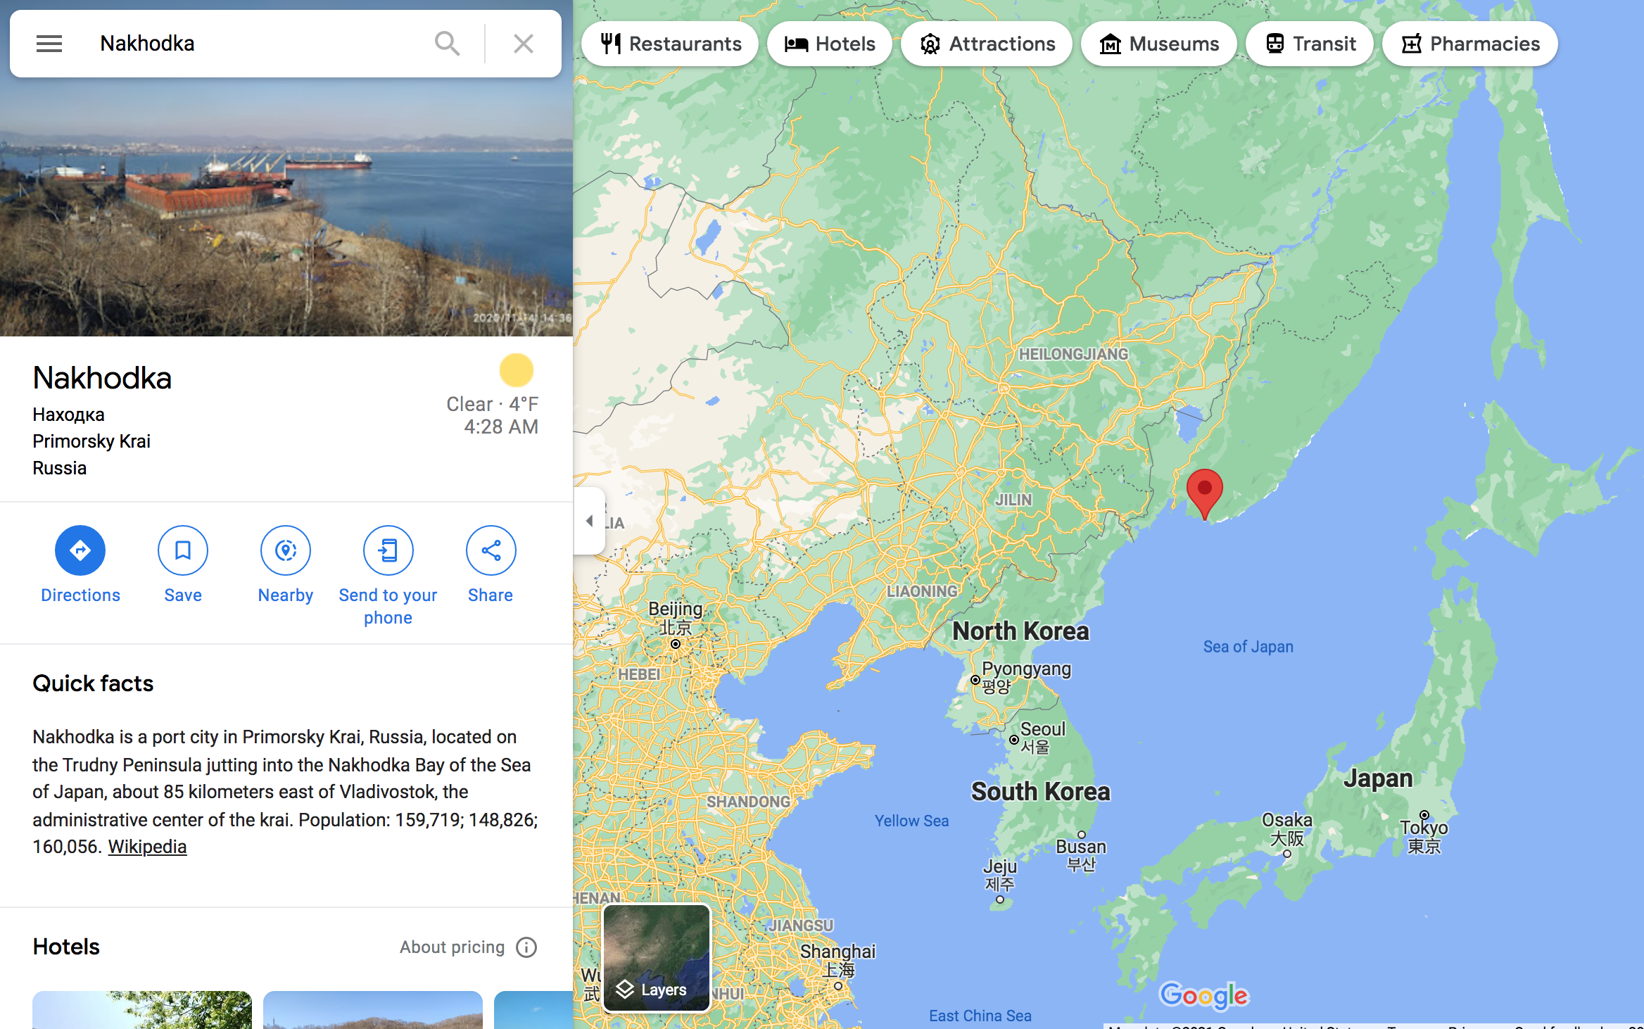
Task: Open first hotel thumbnail card
Action: pos(142,1010)
